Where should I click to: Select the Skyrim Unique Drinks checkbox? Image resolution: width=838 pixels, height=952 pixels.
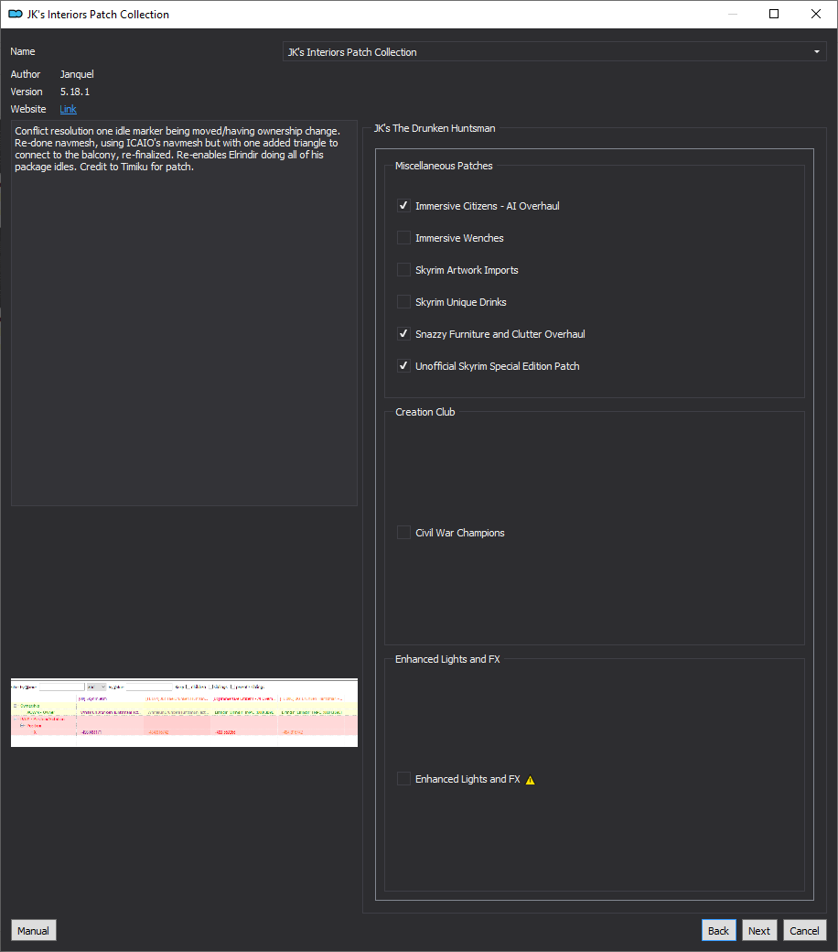[x=403, y=302]
